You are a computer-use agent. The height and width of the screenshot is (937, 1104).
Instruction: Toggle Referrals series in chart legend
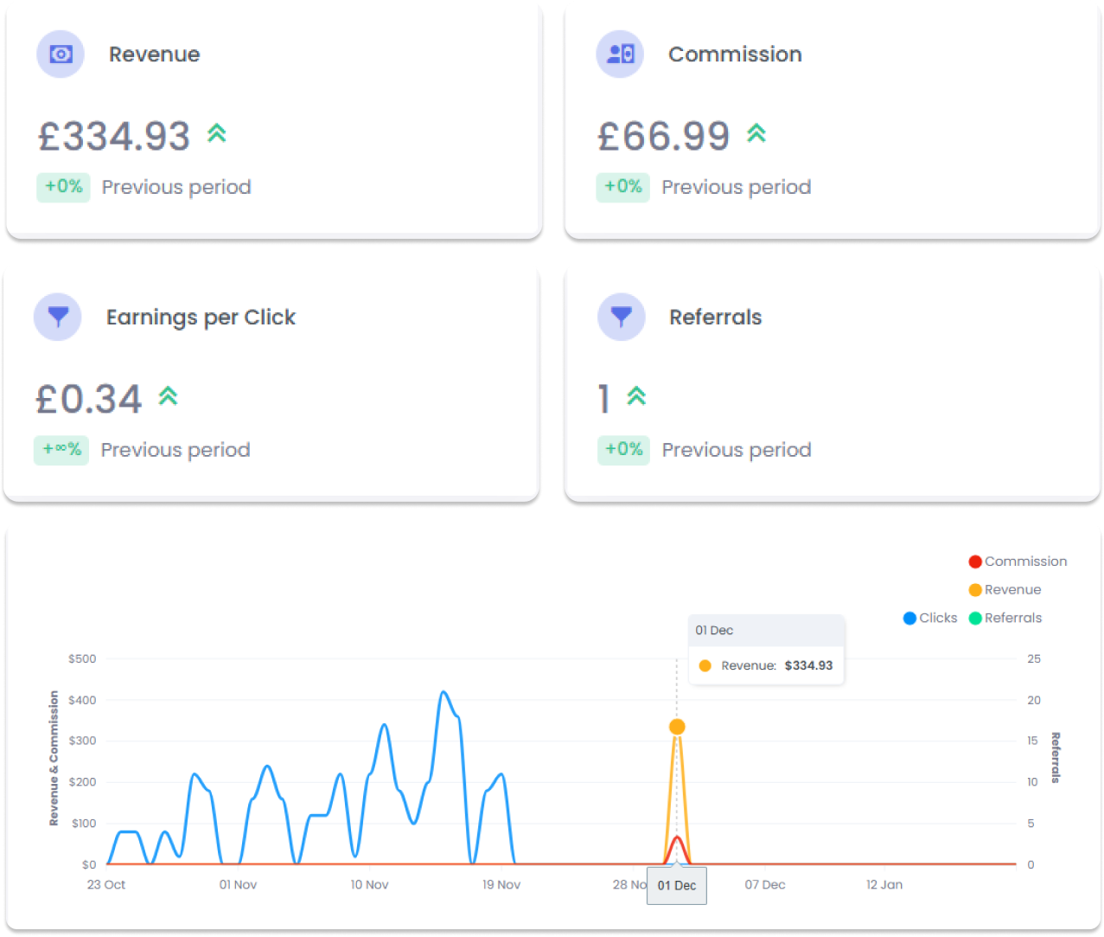pos(1005,618)
